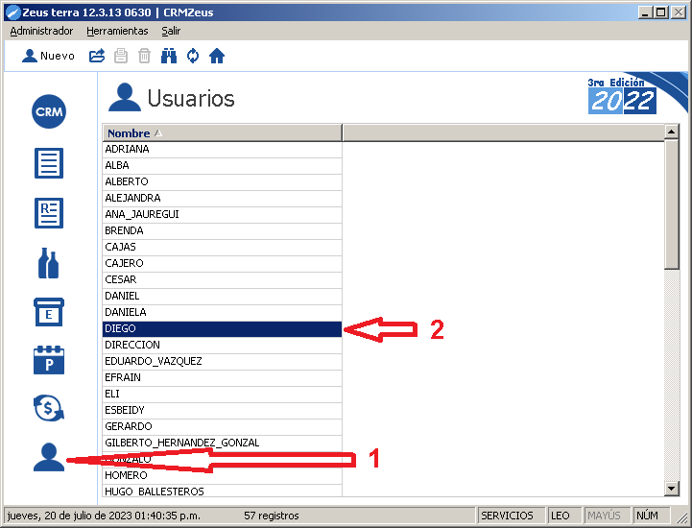
Task: Click the Nuevo user button
Action: point(48,56)
